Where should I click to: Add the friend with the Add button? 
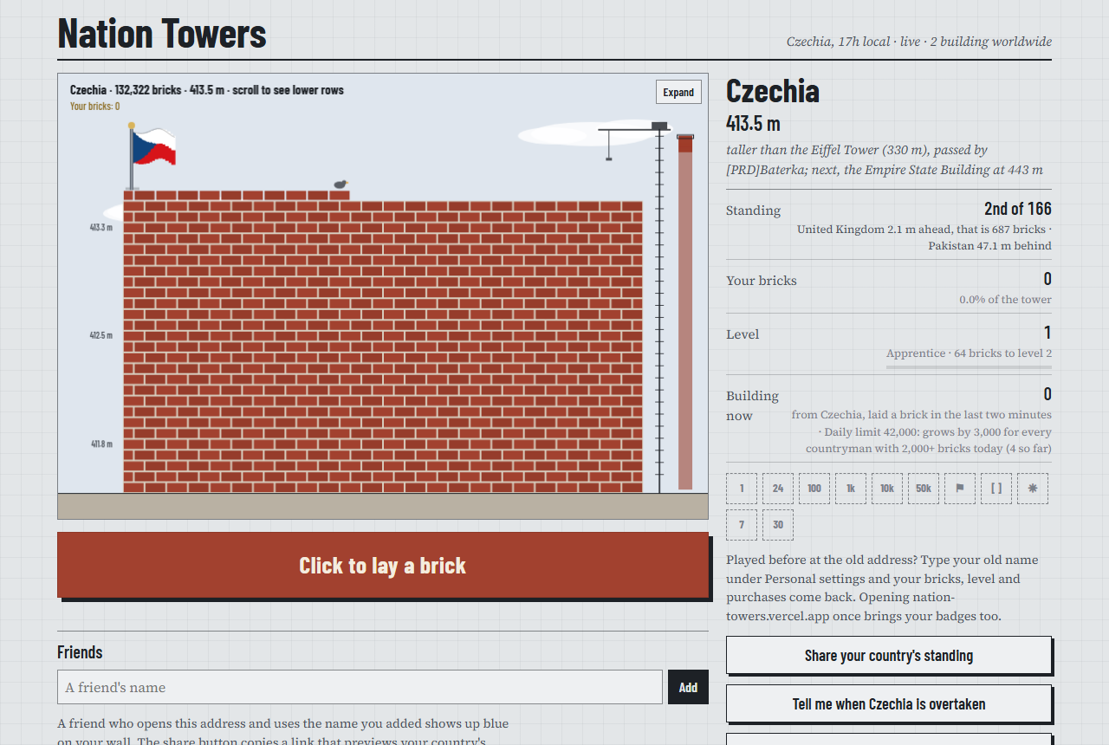(688, 687)
